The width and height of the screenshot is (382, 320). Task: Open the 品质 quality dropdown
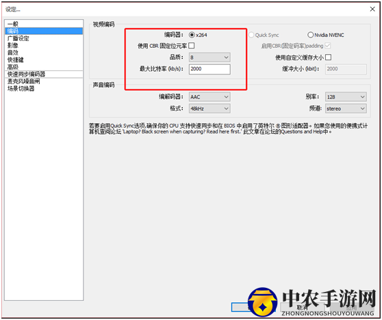209,57
